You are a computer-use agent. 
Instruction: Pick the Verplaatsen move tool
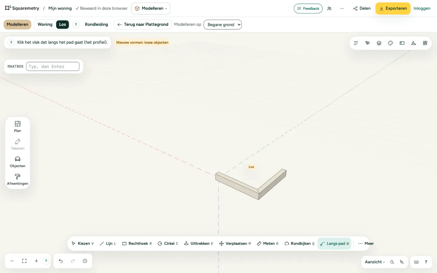click(235, 244)
